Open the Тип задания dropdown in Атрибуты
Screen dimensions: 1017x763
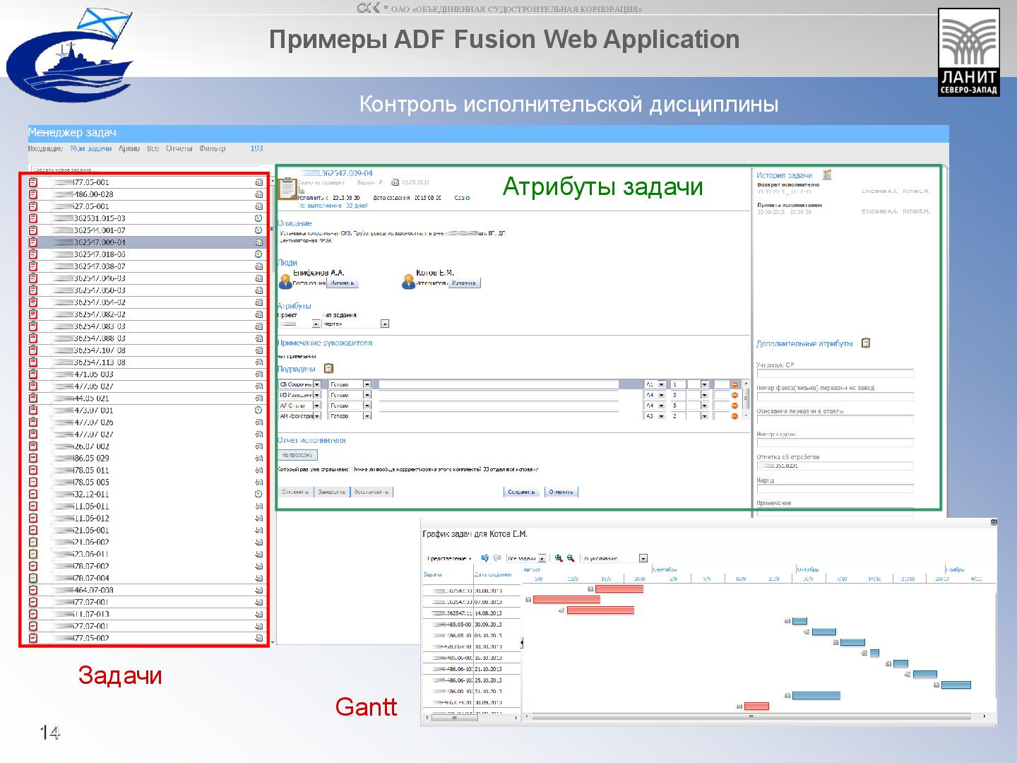point(384,322)
